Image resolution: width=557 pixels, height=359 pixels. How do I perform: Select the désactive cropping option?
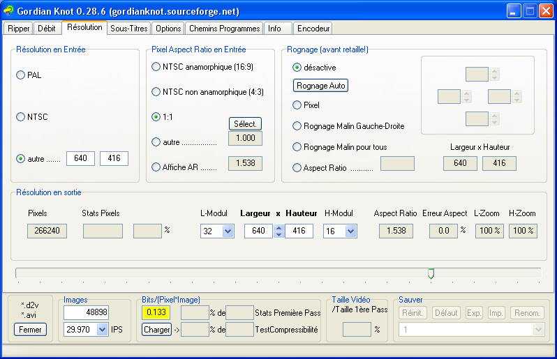pos(314,68)
